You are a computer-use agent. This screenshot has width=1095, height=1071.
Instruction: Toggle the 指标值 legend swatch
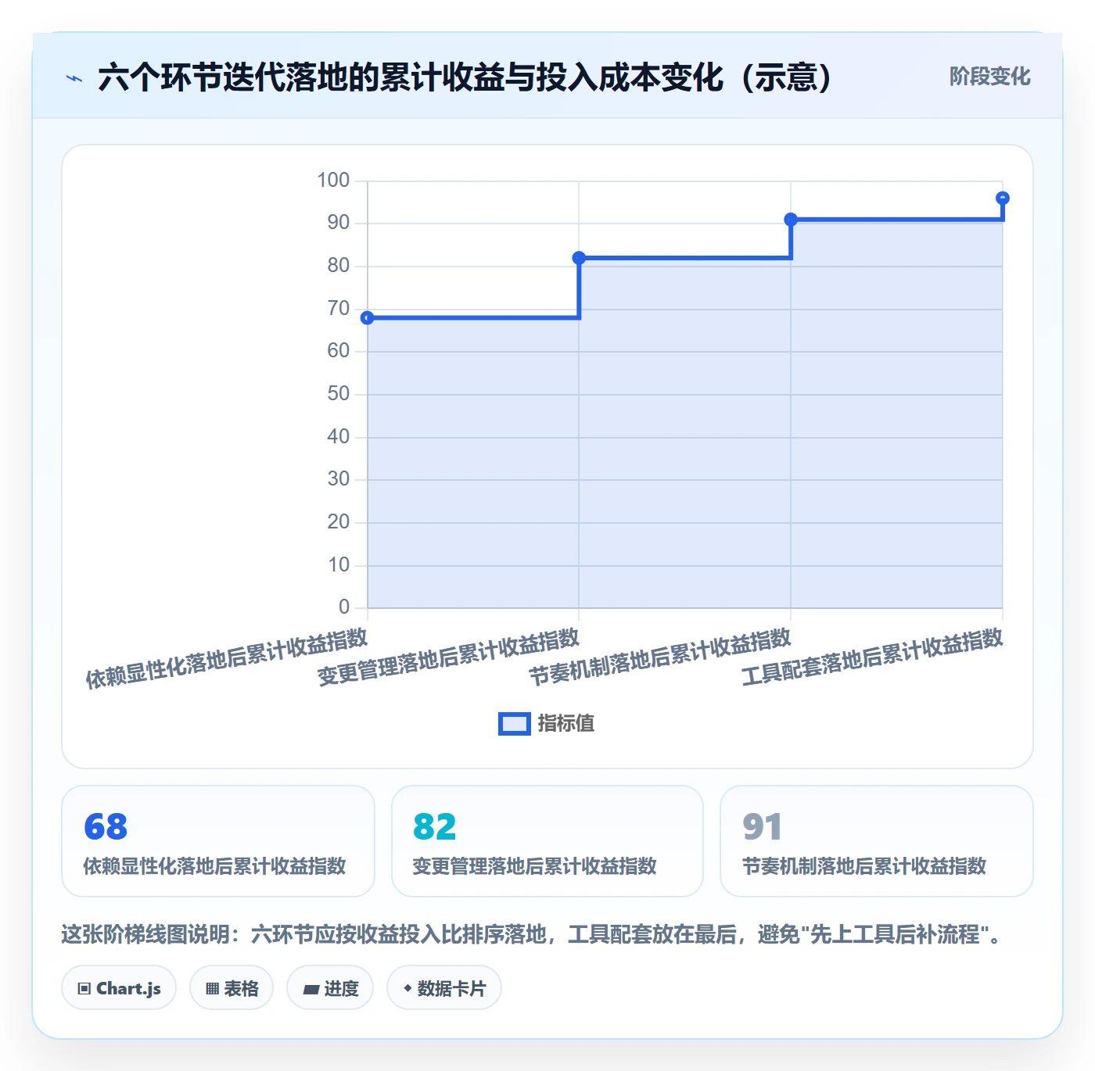[515, 724]
